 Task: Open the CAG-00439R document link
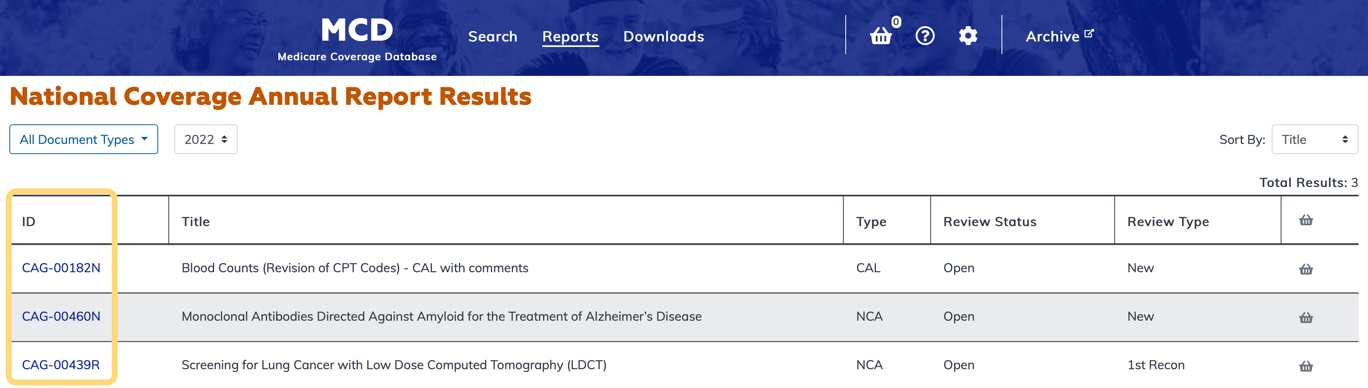pyautogui.click(x=61, y=365)
